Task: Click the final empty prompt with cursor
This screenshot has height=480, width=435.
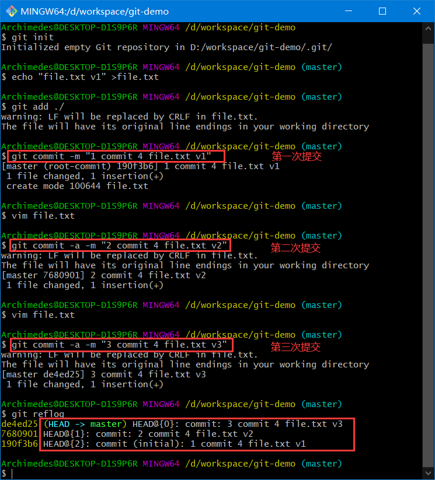Action: [x=8, y=474]
